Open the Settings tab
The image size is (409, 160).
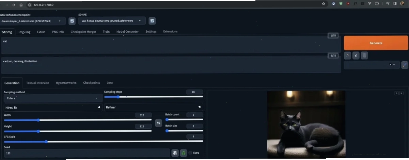click(151, 32)
